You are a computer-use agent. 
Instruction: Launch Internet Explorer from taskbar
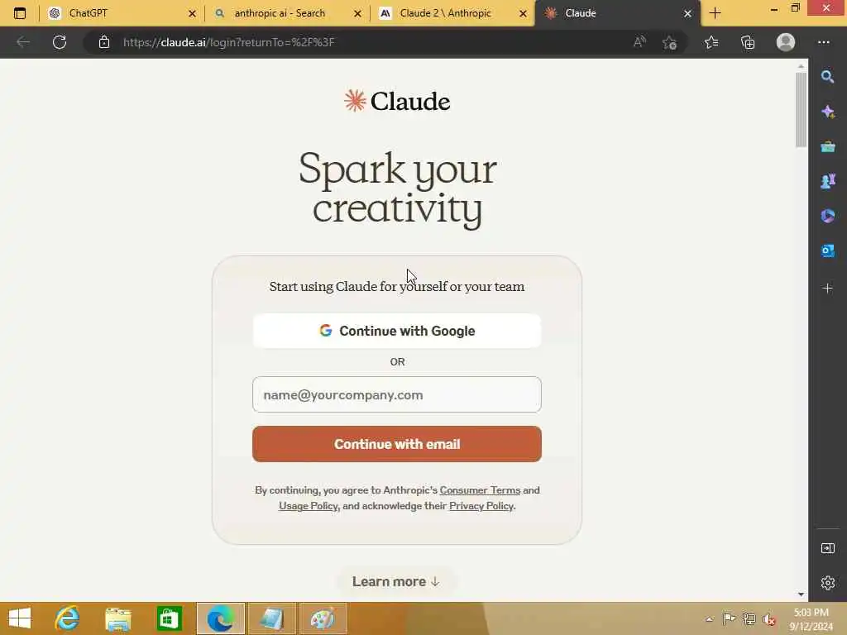click(x=68, y=618)
